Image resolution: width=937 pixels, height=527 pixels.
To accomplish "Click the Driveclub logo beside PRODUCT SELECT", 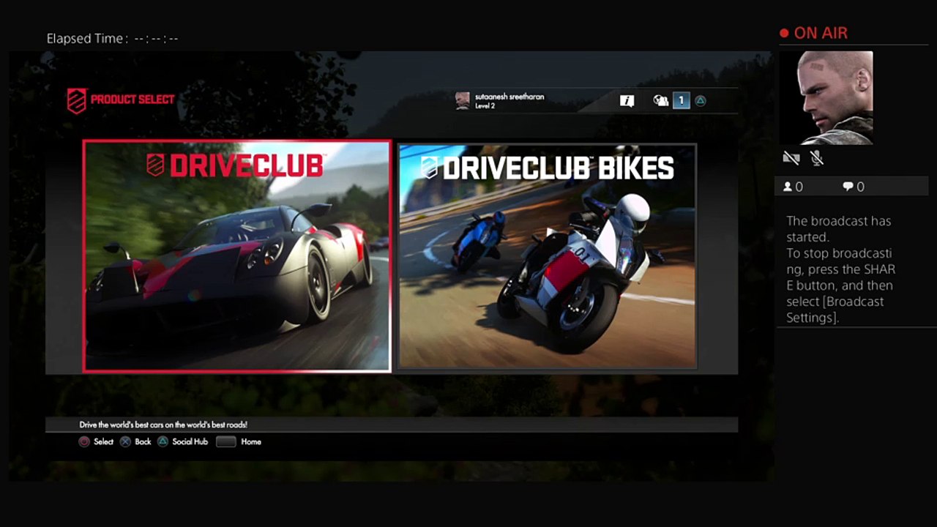I will [x=76, y=101].
